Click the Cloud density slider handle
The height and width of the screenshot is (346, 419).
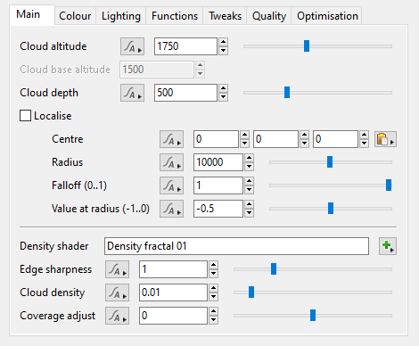[x=251, y=292]
